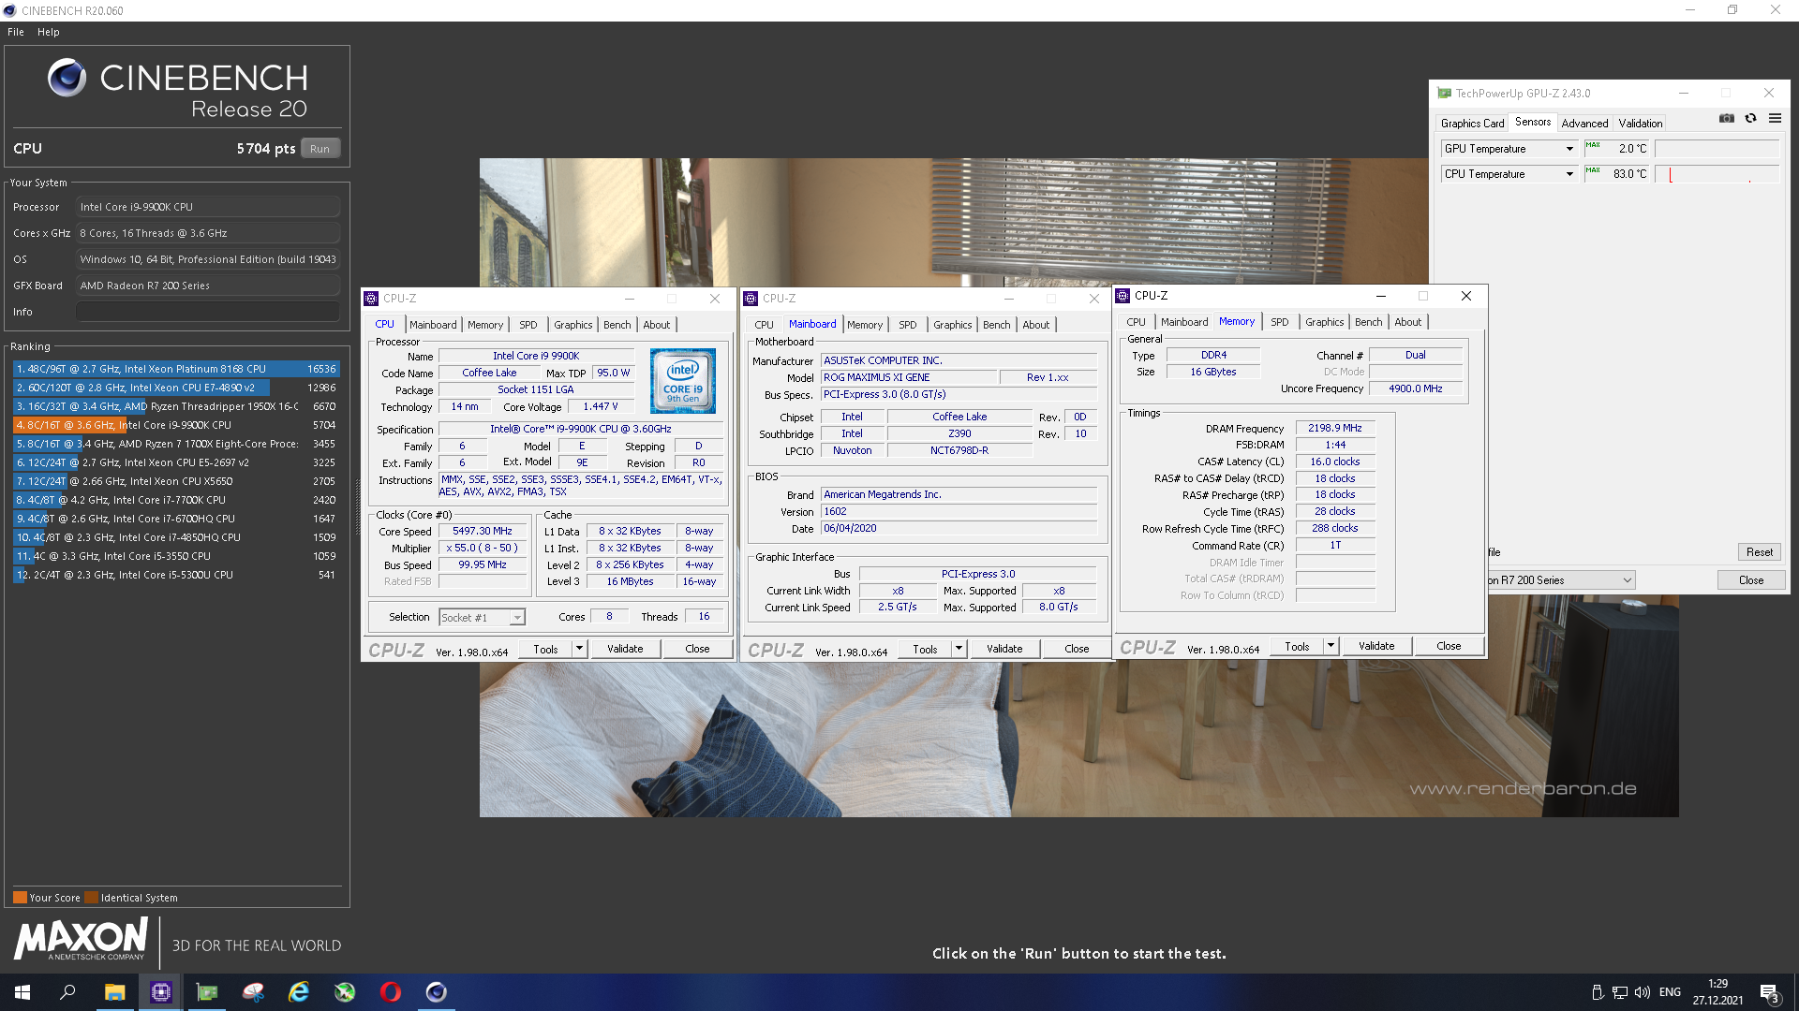Viewport: 1799px width, 1011px height.
Task: Click the Close button in GPU-Z
Action: 1750,580
